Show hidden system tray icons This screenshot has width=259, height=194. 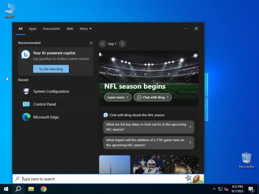[214, 189]
